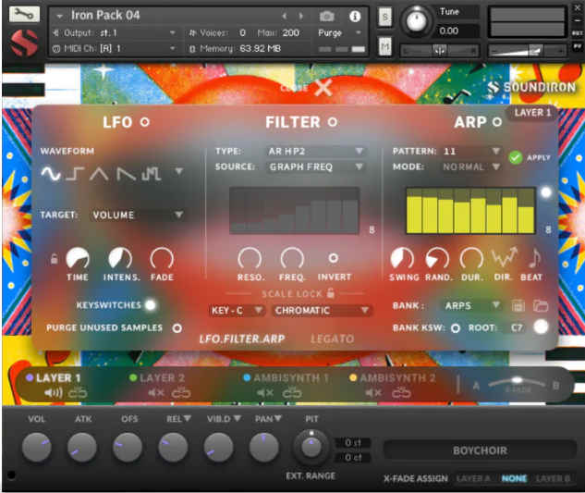585x493 pixels.
Task: Switch to the Legato tab
Action: (x=332, y=339)
